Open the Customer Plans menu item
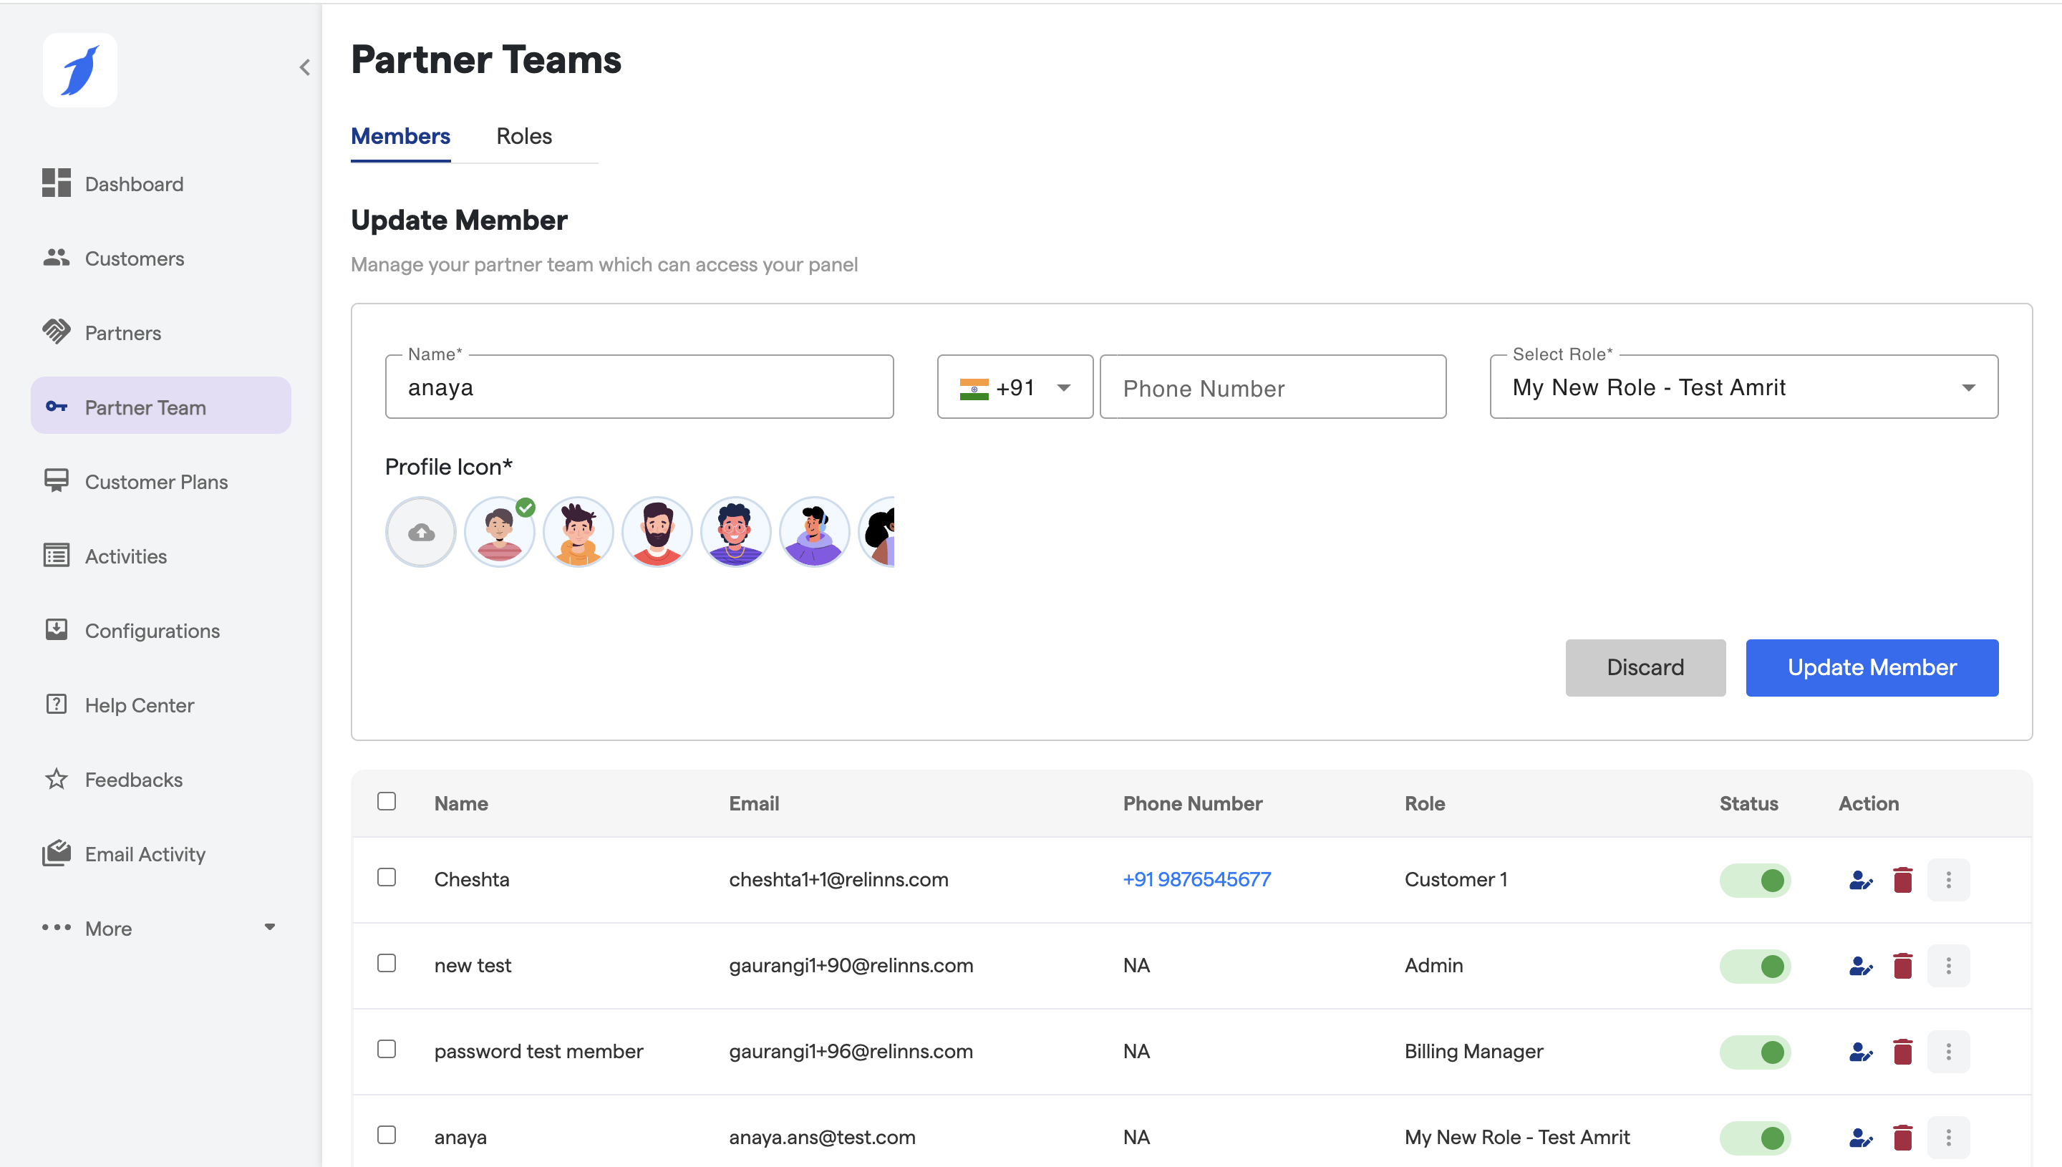 (156, 482)
